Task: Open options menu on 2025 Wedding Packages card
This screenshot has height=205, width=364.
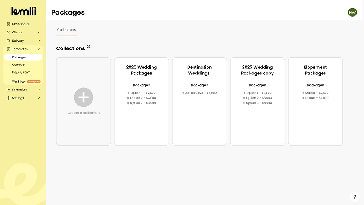Action: (164, 141)
